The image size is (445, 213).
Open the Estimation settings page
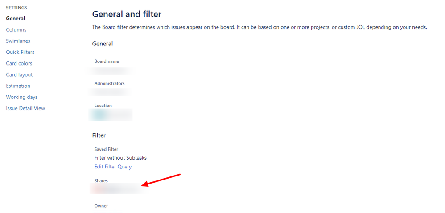(18, 86)
